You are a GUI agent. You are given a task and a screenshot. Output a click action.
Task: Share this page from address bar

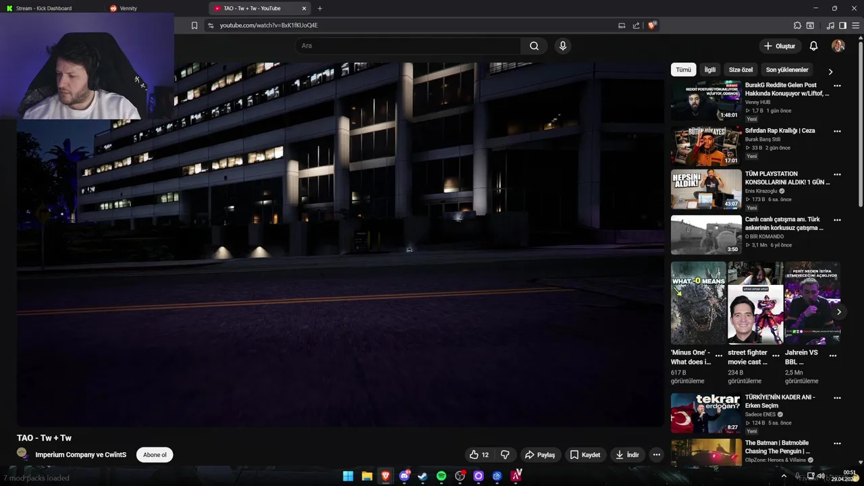pos(636,26)
